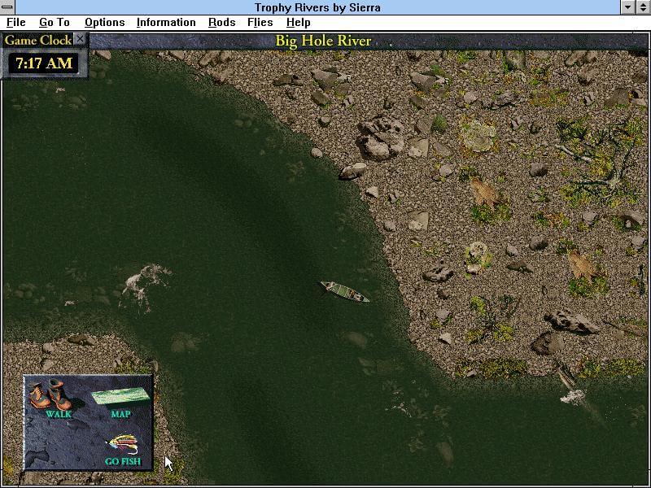
Task: Click the Go Fish fly icon
Action: (x=123, y=445)
